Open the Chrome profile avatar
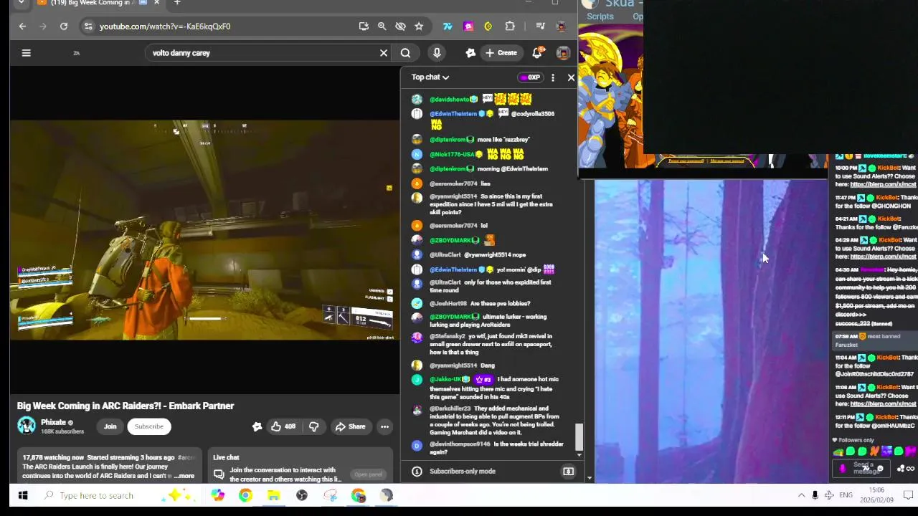This screenshot has height=516, width=918. (562, 27)
